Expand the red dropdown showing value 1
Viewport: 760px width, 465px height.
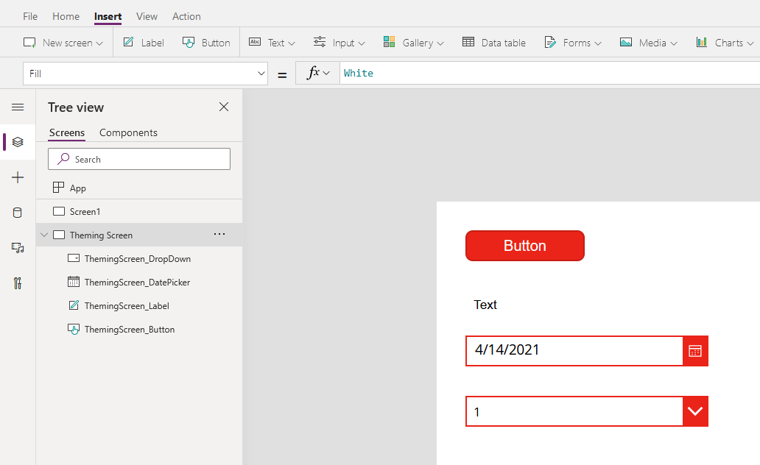695,411
